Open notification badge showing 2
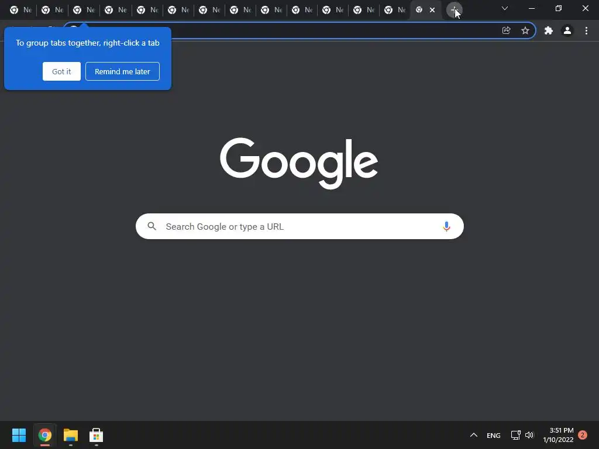This screenshot has width=599, height=449. [583, 435]
